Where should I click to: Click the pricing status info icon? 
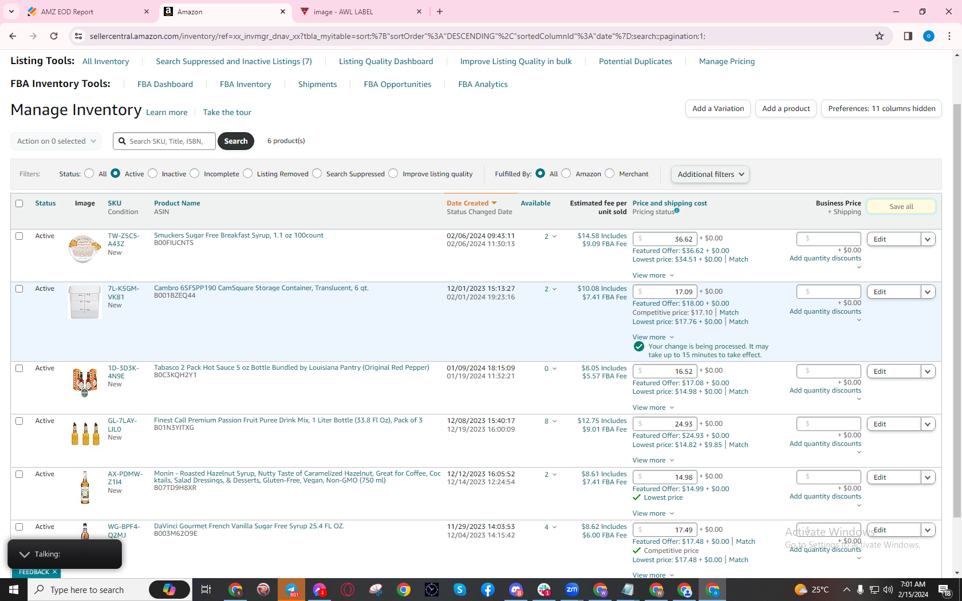(677, 211)
